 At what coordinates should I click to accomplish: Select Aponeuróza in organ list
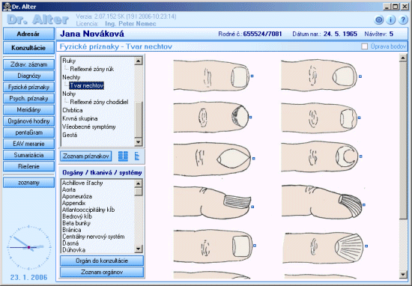tap(77, 196)
